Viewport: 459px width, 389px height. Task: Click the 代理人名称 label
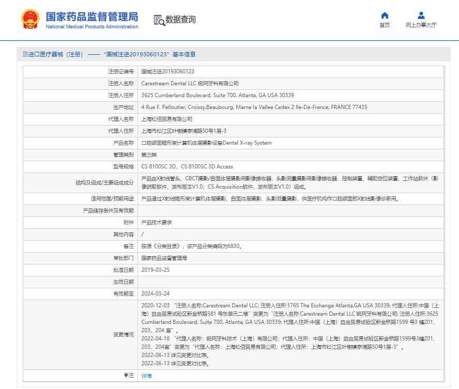pos(121,119)
